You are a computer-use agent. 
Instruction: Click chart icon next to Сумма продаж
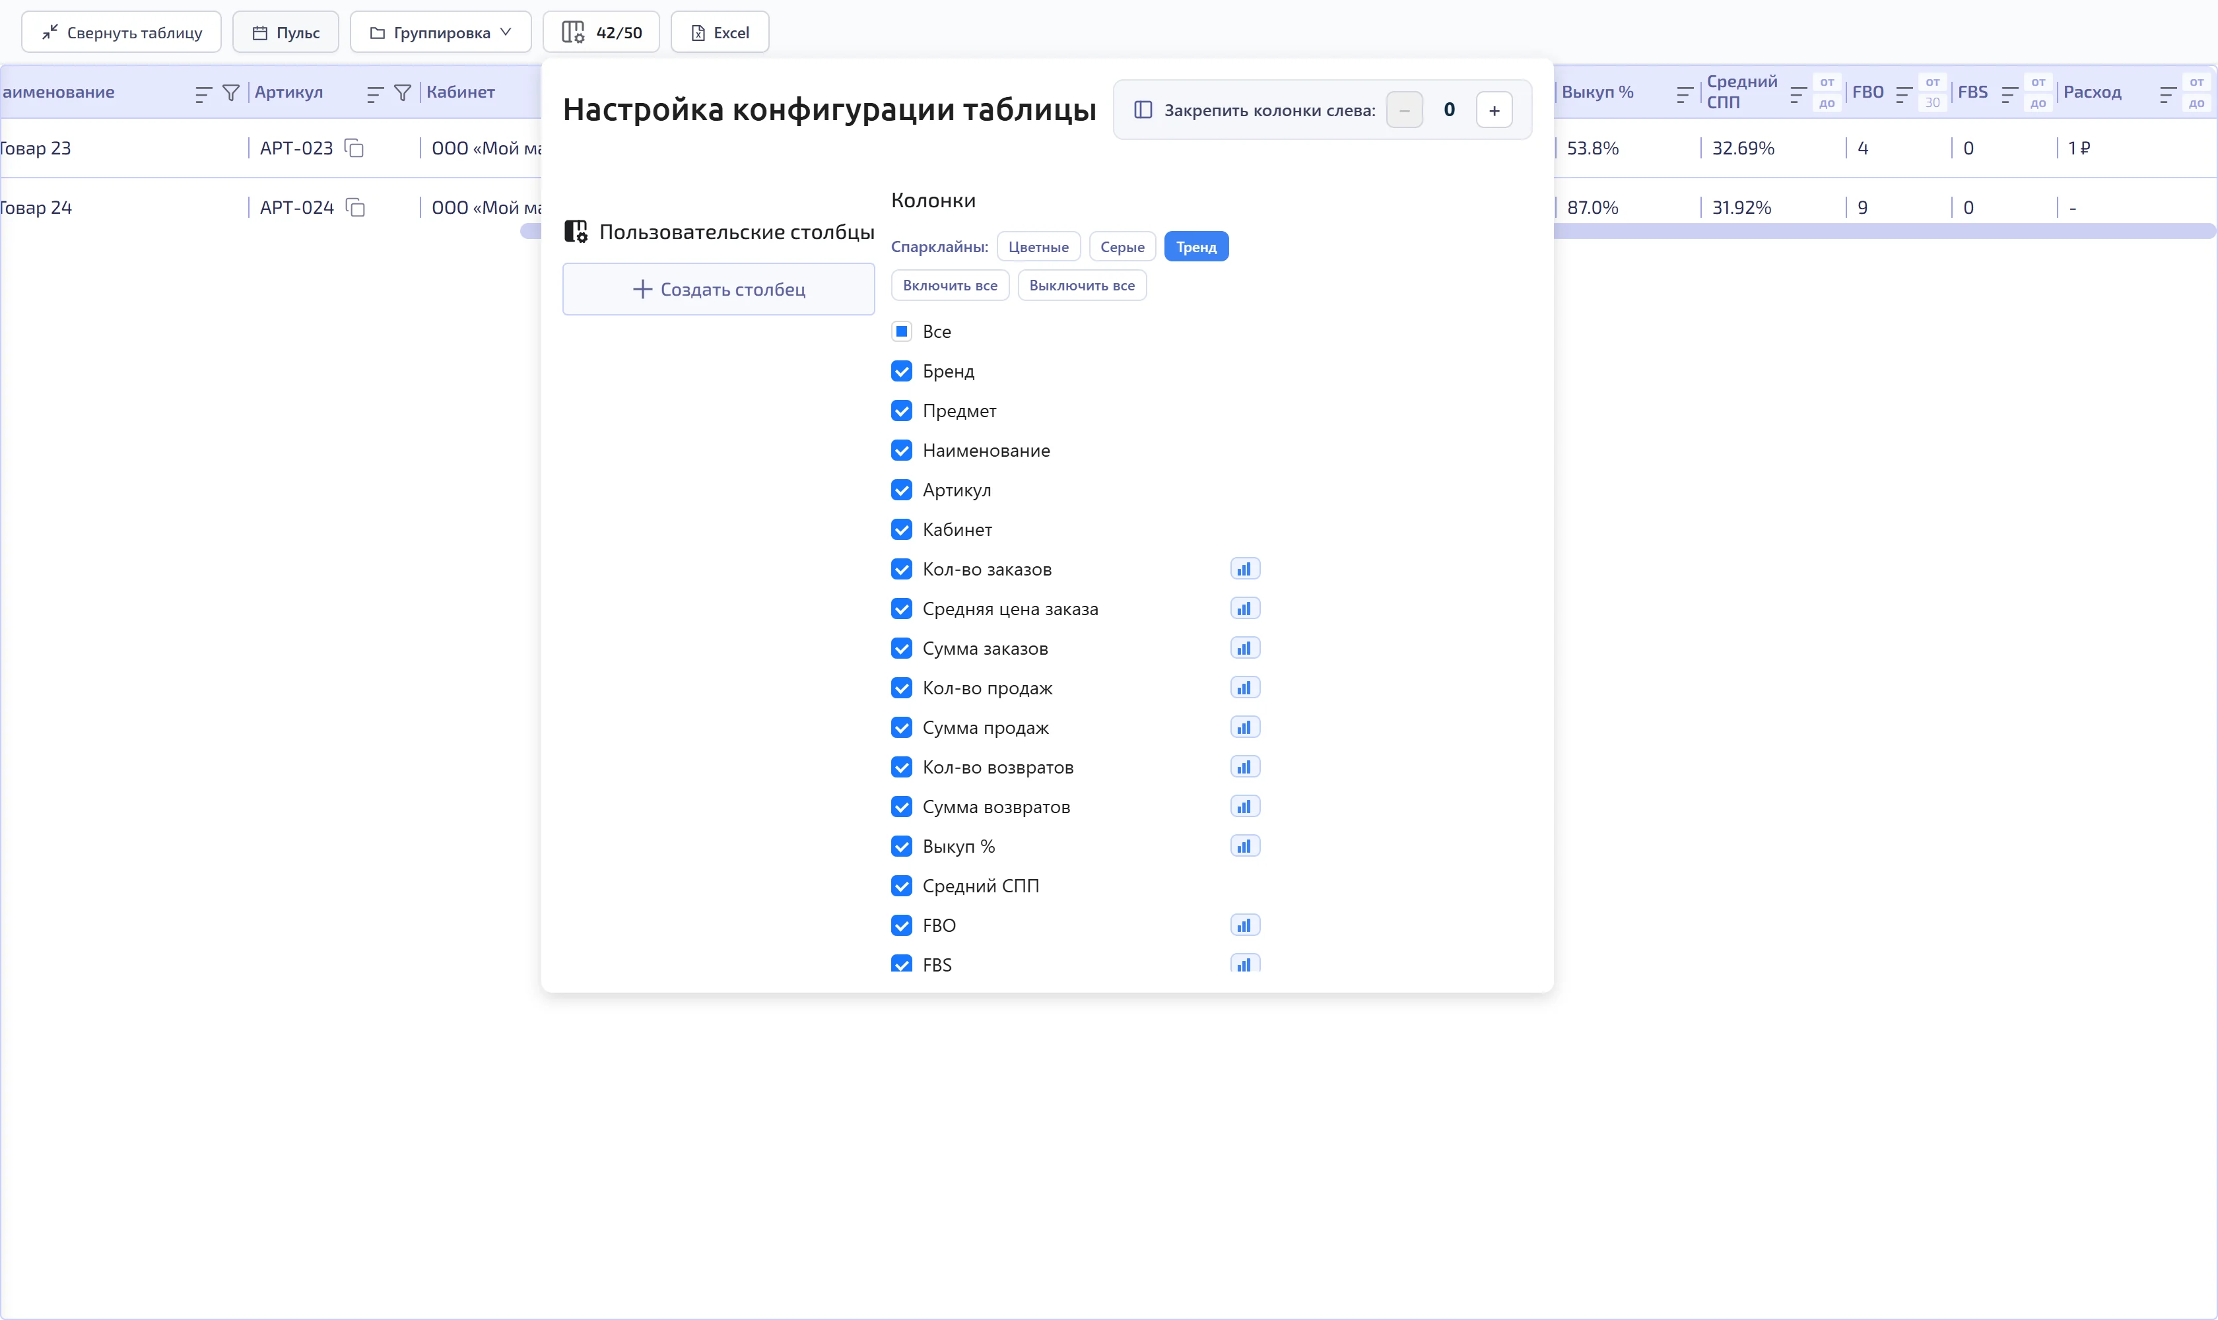[1245, 727]
